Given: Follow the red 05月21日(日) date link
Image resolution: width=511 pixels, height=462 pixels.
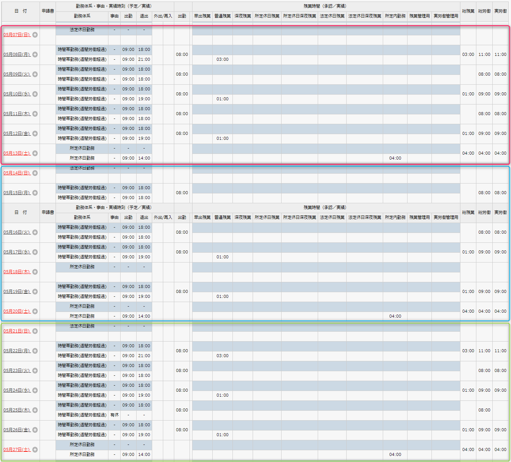Looking at the screenshot, I should point(17,331).
